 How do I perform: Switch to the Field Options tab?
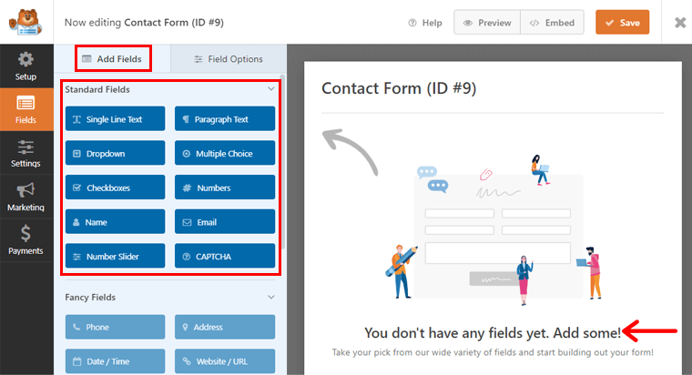(229, 59)
